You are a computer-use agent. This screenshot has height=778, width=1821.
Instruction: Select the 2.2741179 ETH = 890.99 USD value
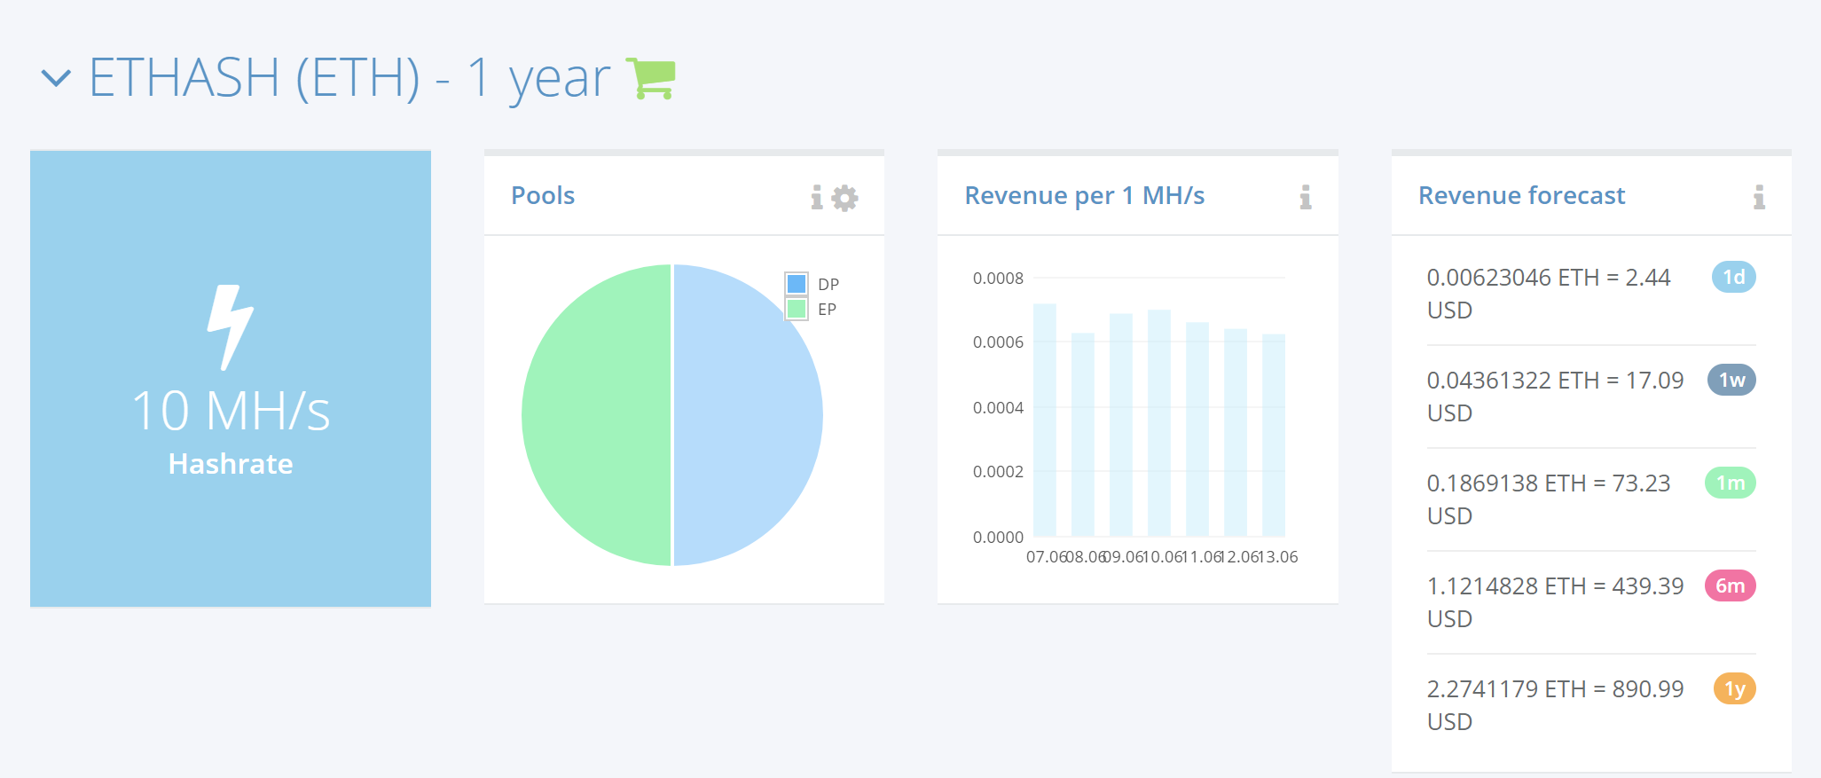[1555, 705]
